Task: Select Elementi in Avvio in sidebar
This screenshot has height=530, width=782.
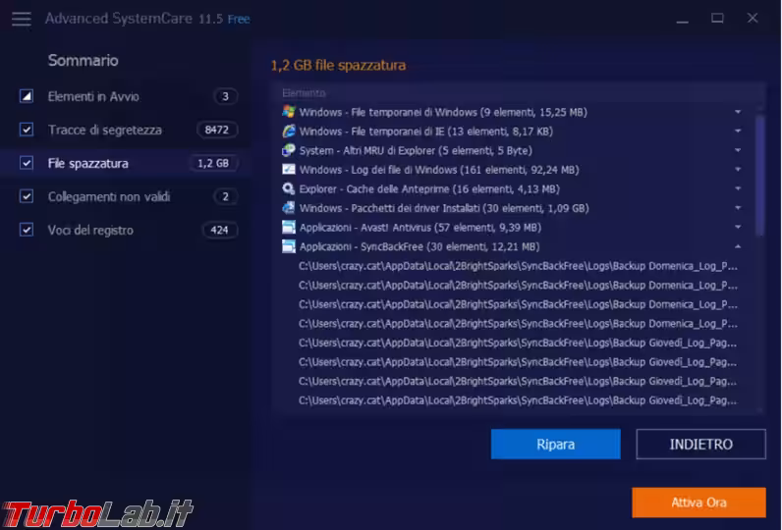Action: point(93,96)
